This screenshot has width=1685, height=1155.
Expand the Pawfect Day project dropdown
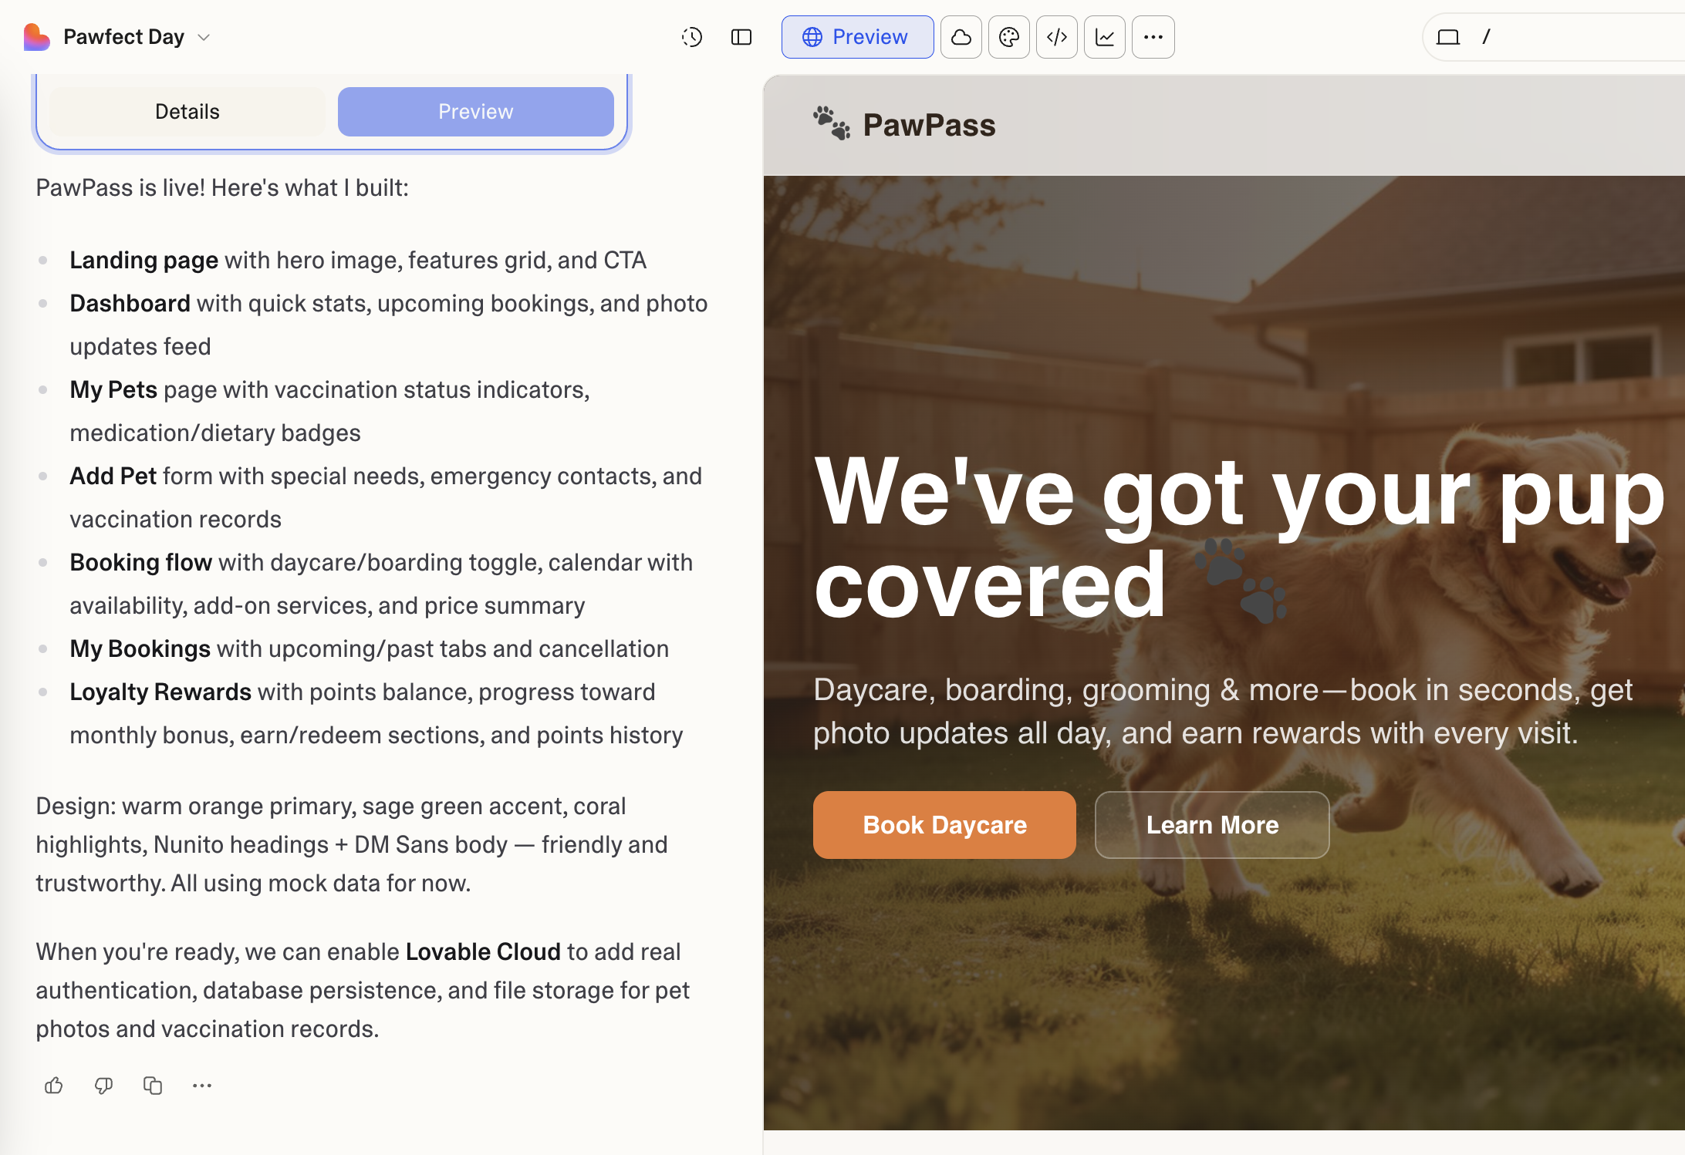pyautogui.click(x=204, y=37)
